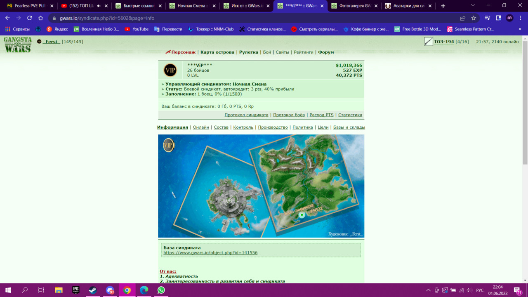Open YouTube bookmark

coord(137,29)
